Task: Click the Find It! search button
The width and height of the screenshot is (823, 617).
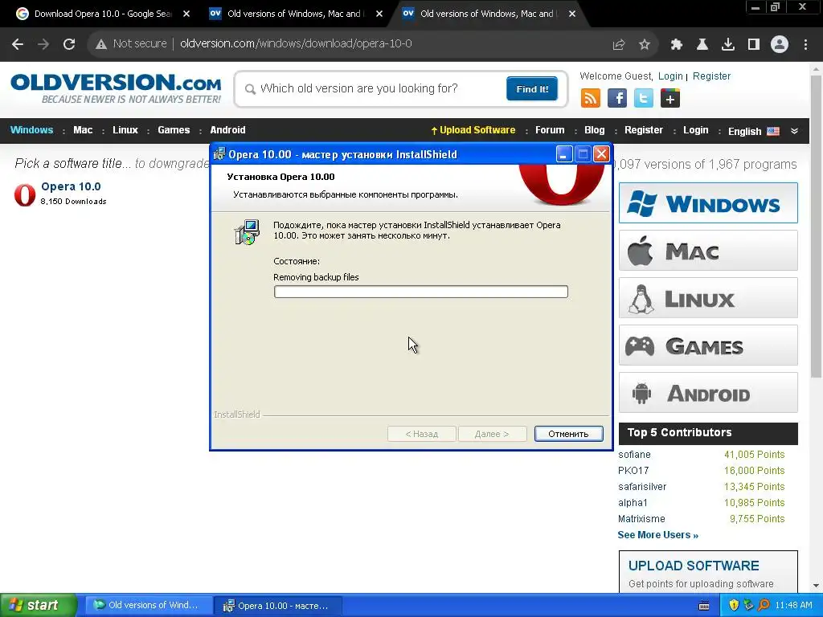Action: (532, 88)
